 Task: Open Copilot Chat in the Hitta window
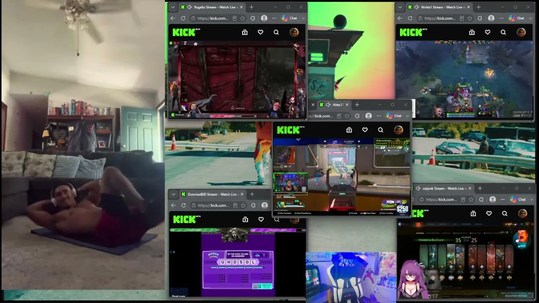[394, 116]
